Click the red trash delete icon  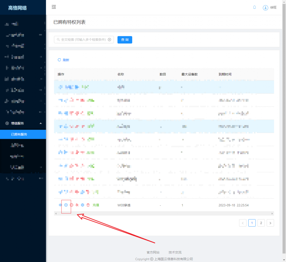[x=88, y=205]
